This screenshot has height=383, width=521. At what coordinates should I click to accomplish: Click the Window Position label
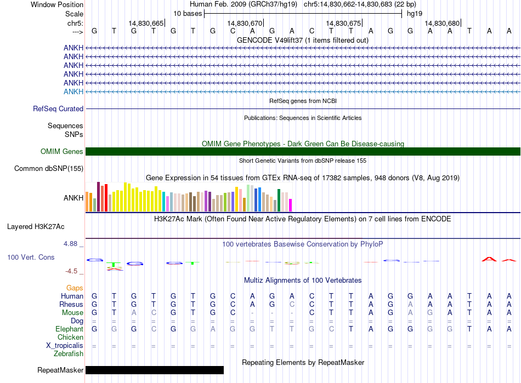pos(57,4)
